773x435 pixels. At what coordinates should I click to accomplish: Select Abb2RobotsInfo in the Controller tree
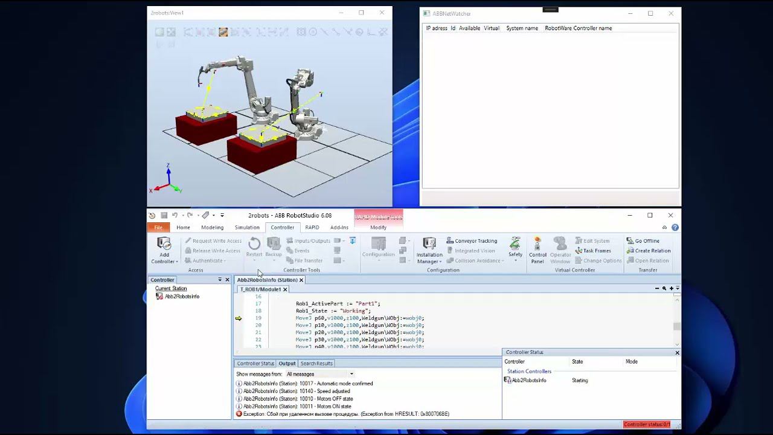(182, 297)
